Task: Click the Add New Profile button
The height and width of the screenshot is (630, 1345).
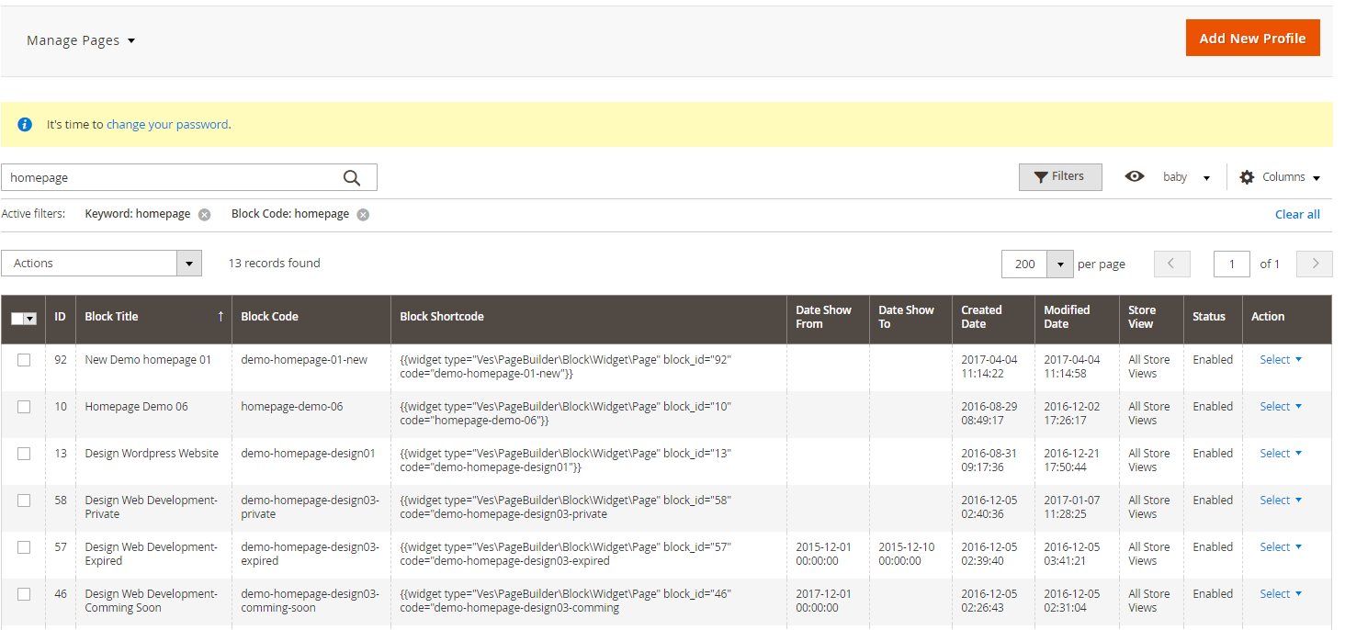Action: (1252, 39)
